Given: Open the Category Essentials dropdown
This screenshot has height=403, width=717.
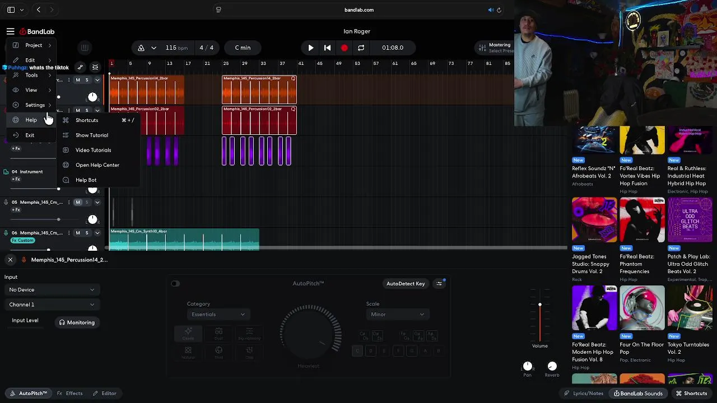Looking at the screenshot, I should pos(218,315).
